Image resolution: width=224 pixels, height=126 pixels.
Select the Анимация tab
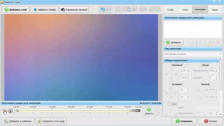point(200,9)
